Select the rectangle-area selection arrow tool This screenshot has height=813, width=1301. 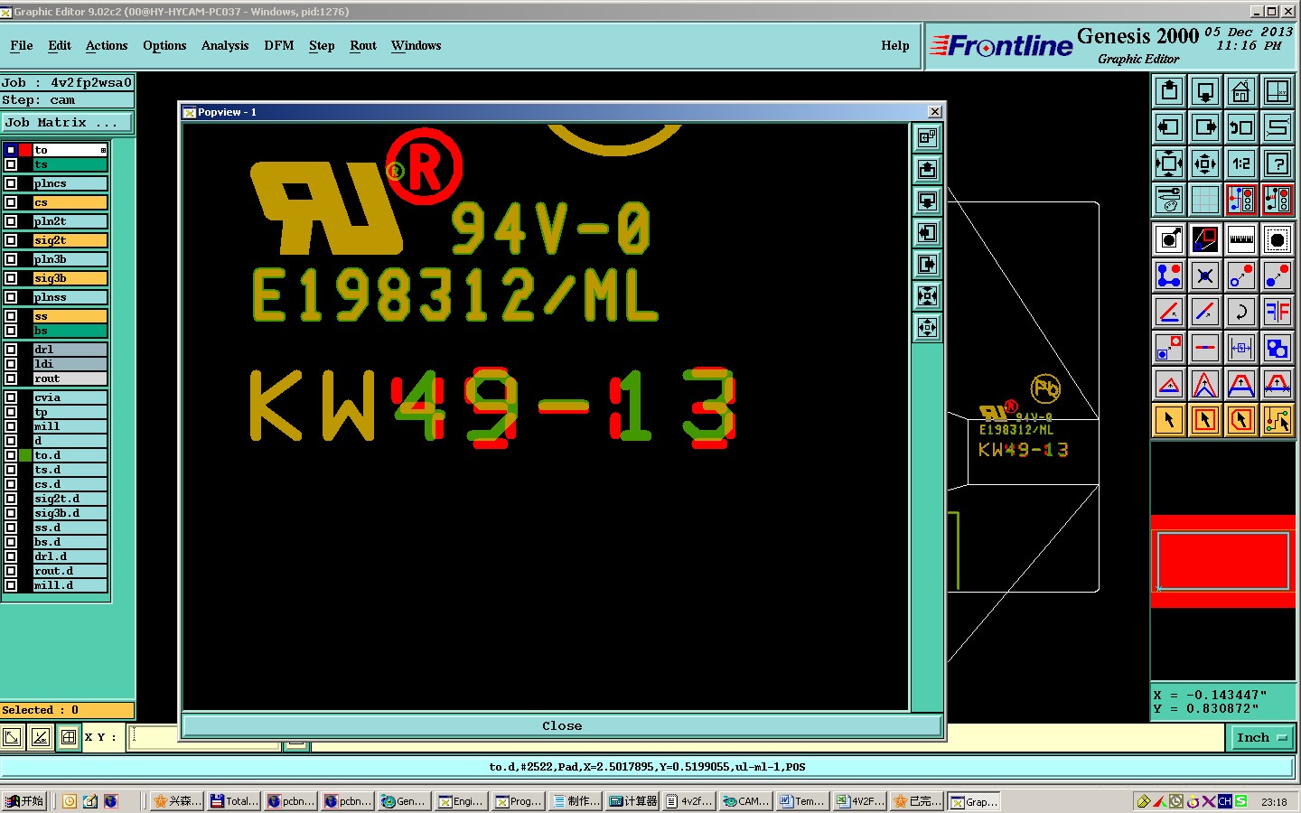pos(1205,420)
